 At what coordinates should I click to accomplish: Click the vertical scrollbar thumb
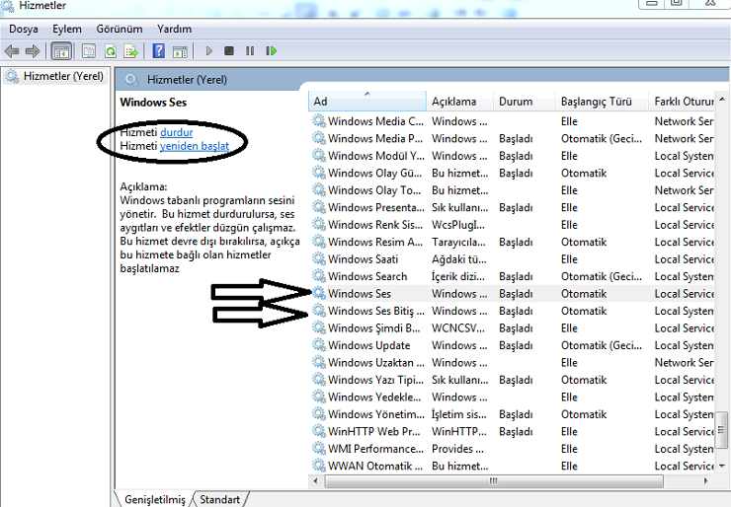click(722, 430)
